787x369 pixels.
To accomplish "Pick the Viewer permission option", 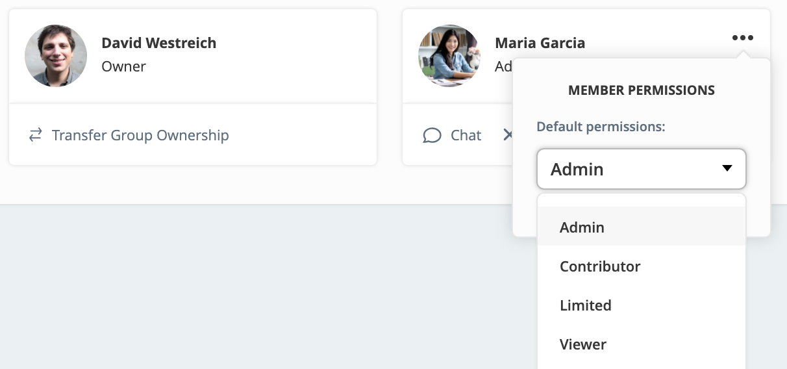I will (x=583, y=344).
